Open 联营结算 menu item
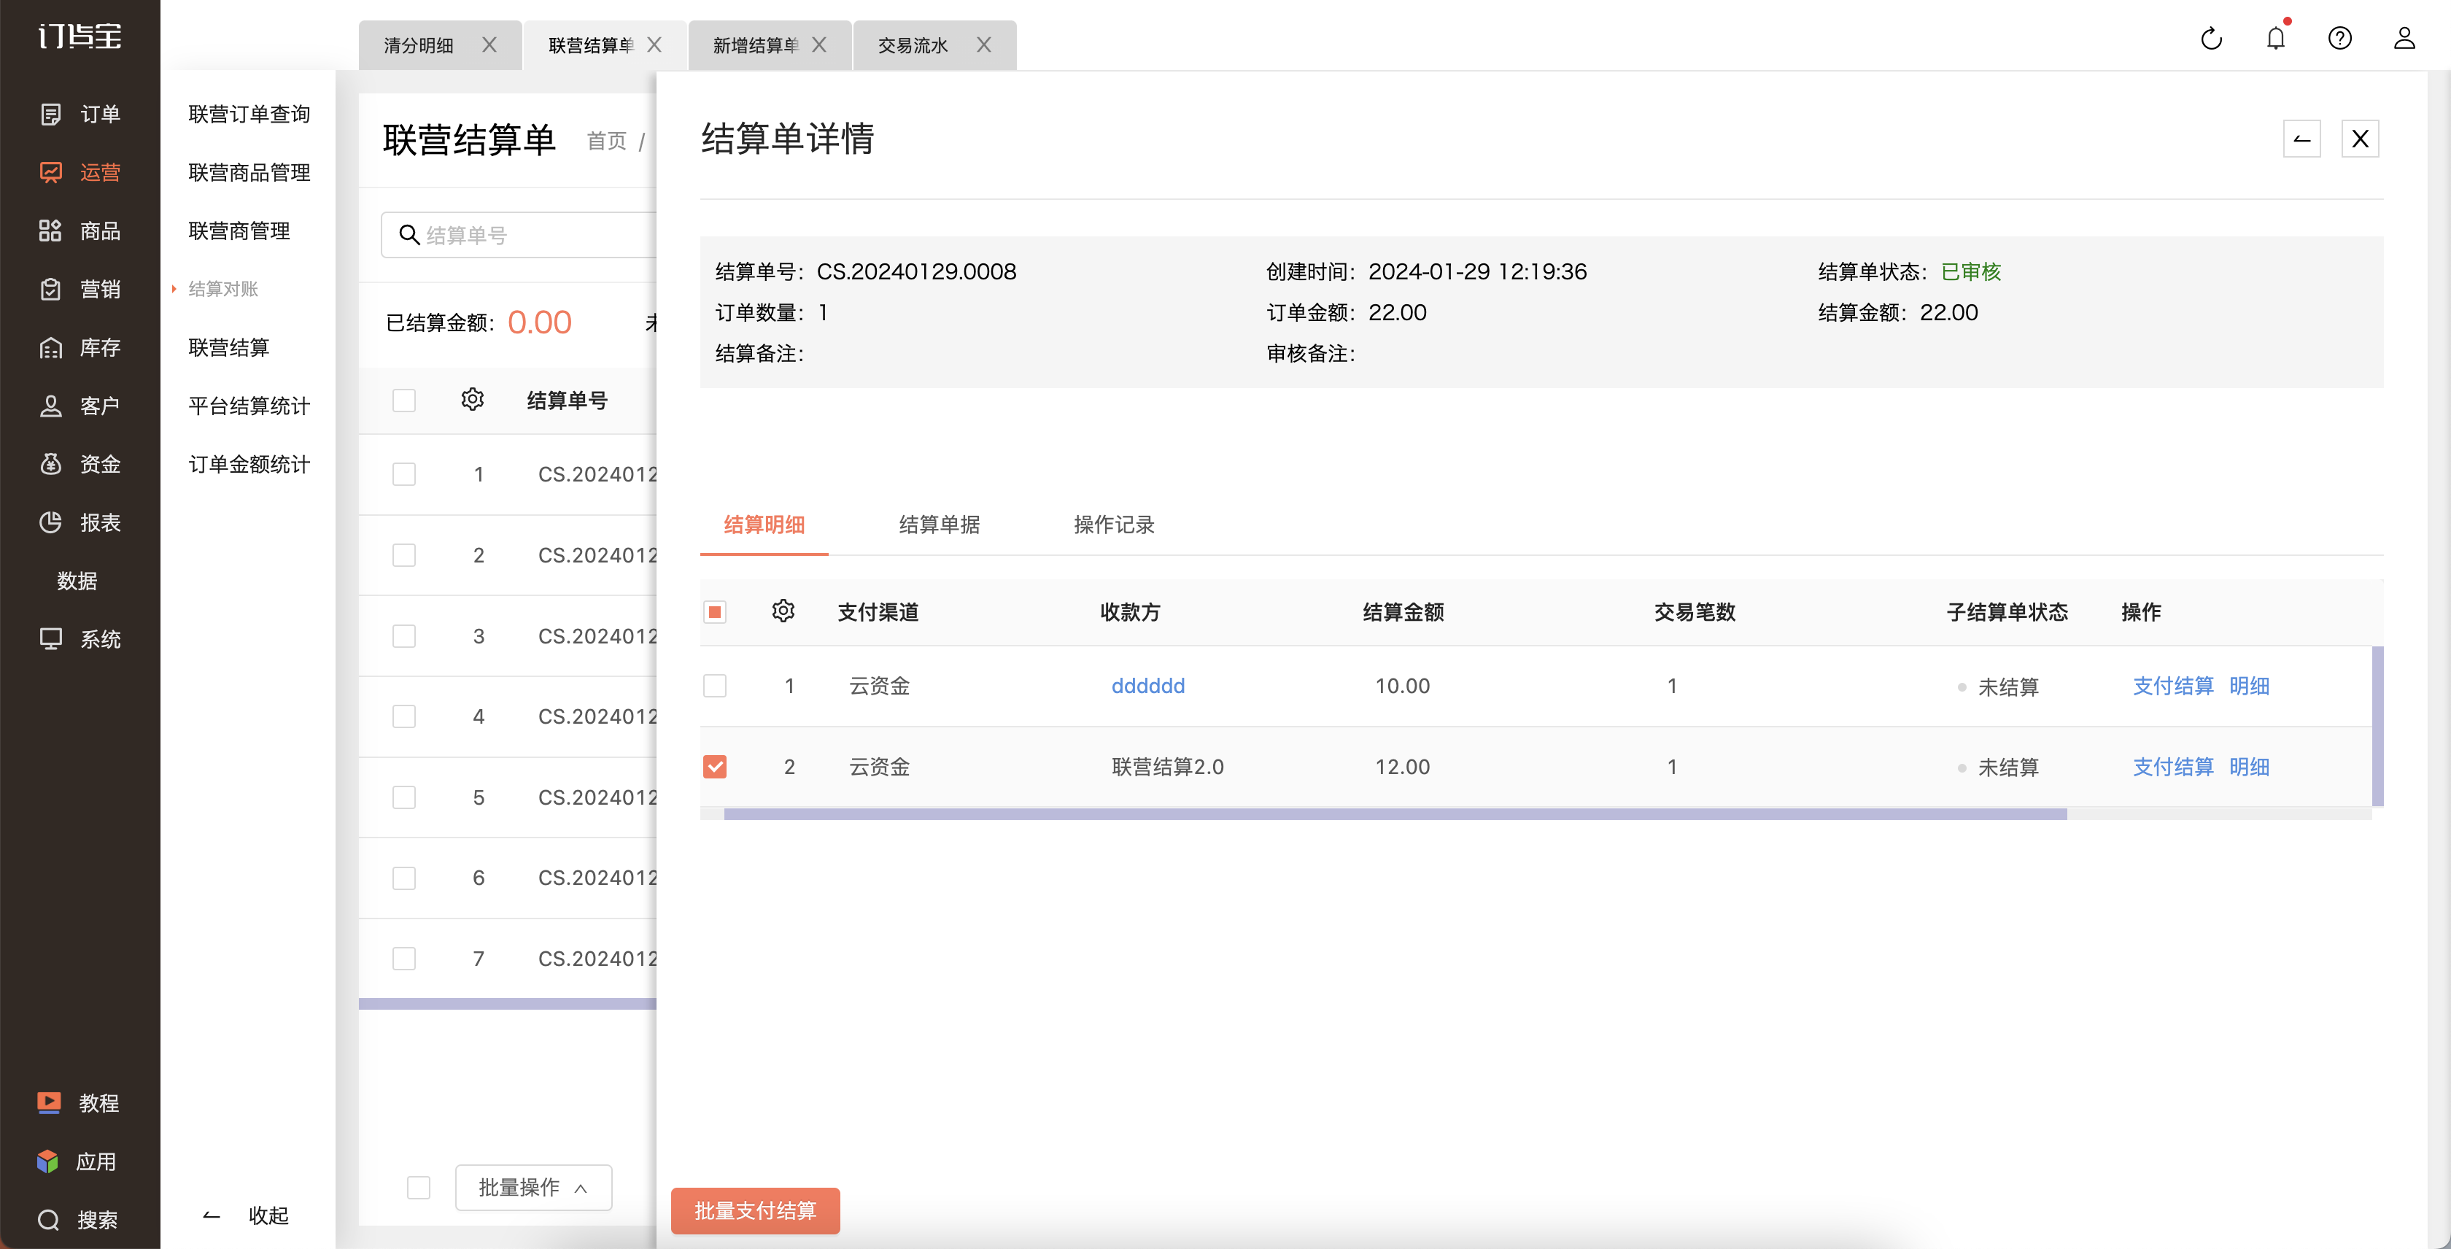Viewport: 2451px width, 1249px height. click(x=229, y=347)
